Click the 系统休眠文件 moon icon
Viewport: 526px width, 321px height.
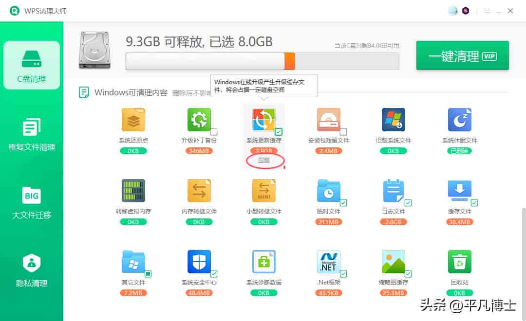click(x=460, y=120)
